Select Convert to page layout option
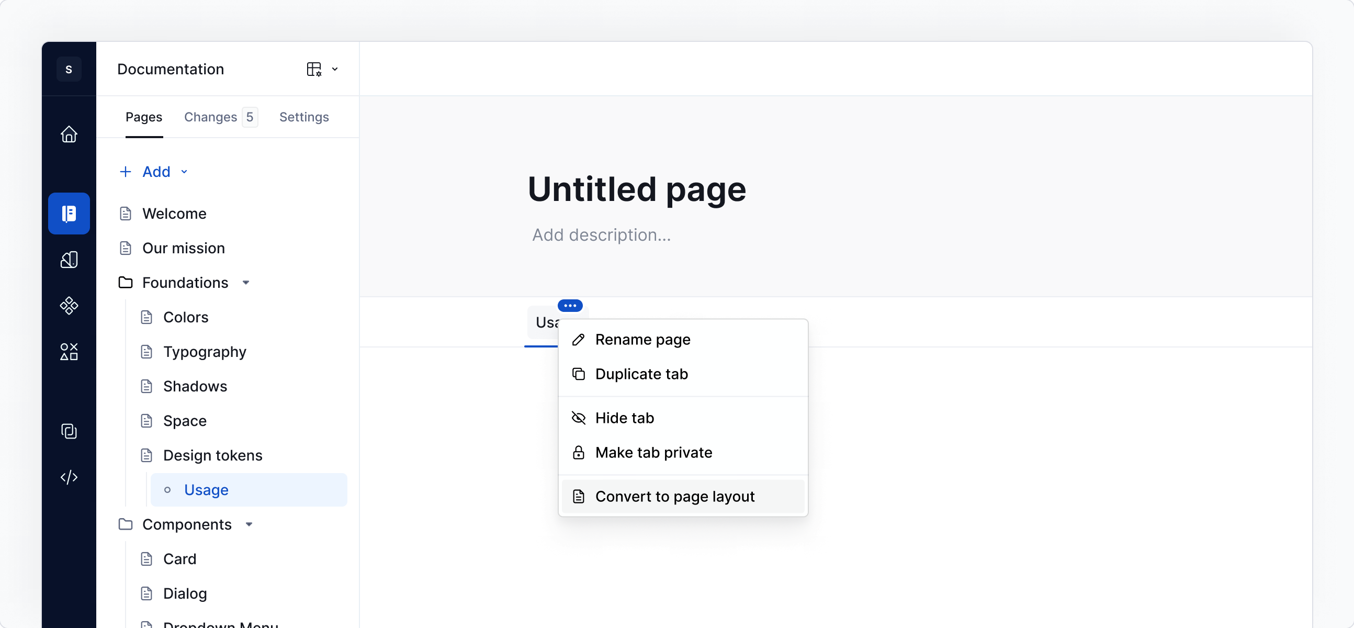Viewport: 1354px width, 628px height. [674, 496]
